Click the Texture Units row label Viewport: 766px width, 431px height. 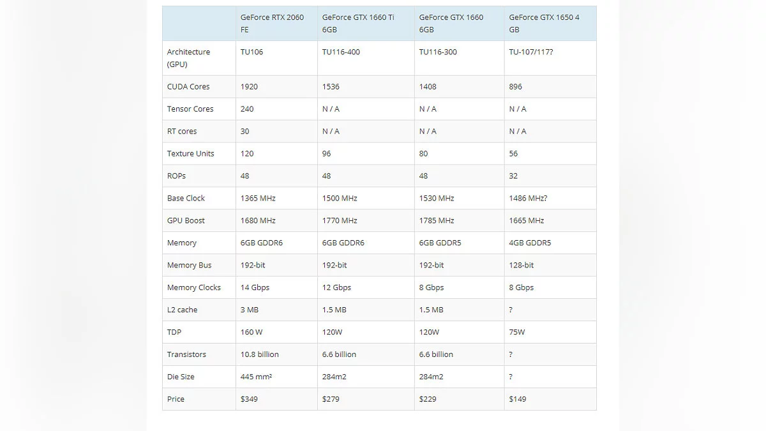point(190,154)
